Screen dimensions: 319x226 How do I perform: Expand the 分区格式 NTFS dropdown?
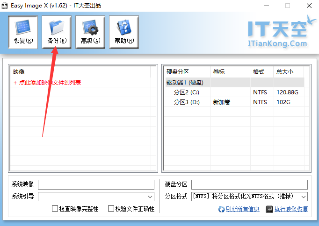304,197
